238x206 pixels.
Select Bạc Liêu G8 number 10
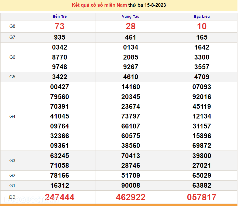202,26
